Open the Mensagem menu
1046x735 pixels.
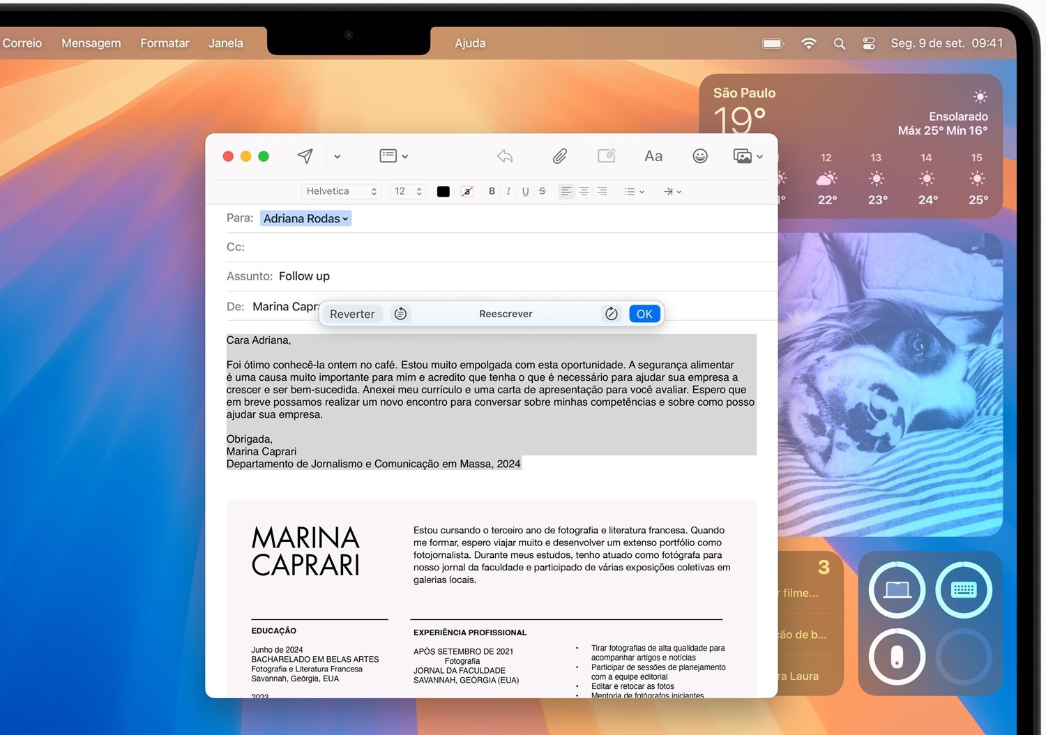[x=91, y=43]
